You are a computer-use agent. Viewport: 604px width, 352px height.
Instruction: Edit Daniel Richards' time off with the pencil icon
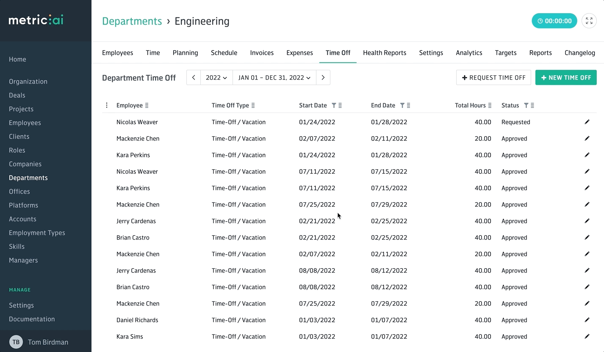(x=587, y=320)
